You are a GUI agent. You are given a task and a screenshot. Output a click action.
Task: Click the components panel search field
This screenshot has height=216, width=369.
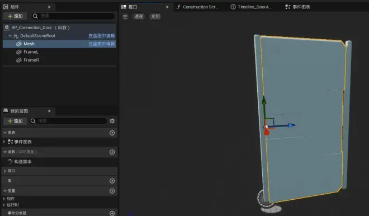coord(73,16)
